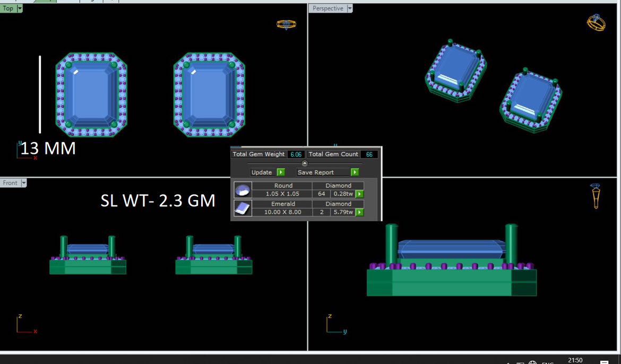This screenshot has width=621, height=364.
Task: Click the Total Gem Weight value field
Action: pos(295,154)
